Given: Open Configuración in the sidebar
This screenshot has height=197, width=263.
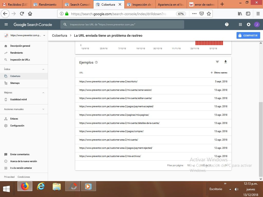Looking at the screenshot, I should (24, 125).
